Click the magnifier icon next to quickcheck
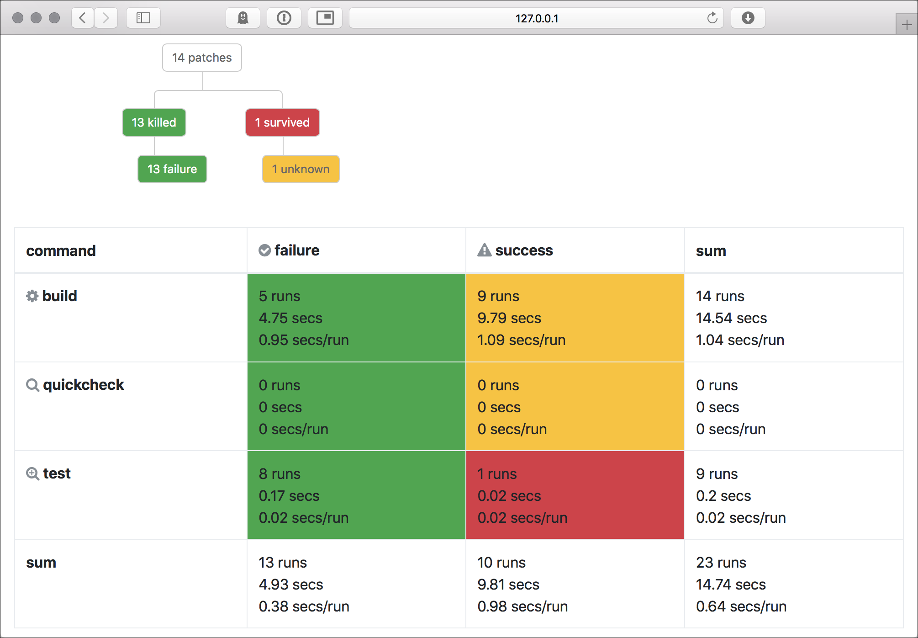This screenshot has height=638, width=918. [x=32, y=385]
